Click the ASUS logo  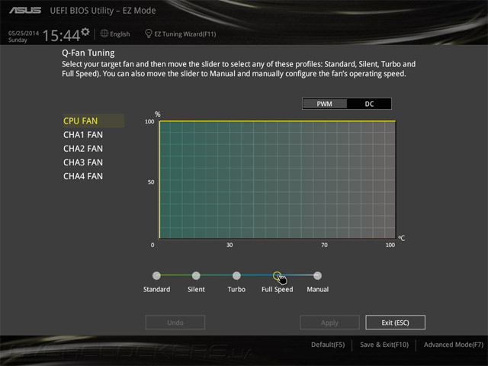tap(25, 11)
